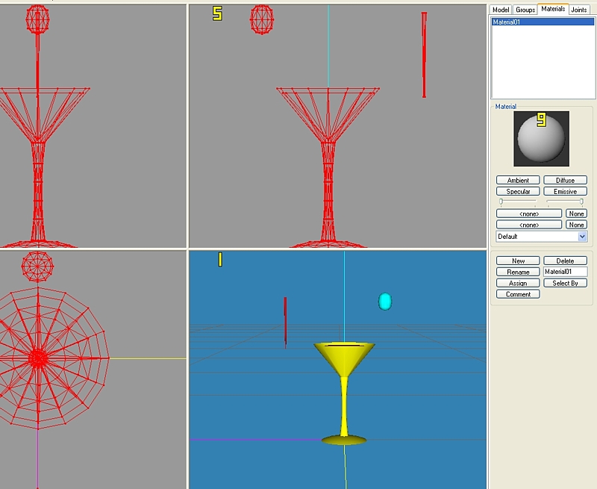Choose the Emissive color
This screenshot has height=489, width=597.
click(565, 192)
